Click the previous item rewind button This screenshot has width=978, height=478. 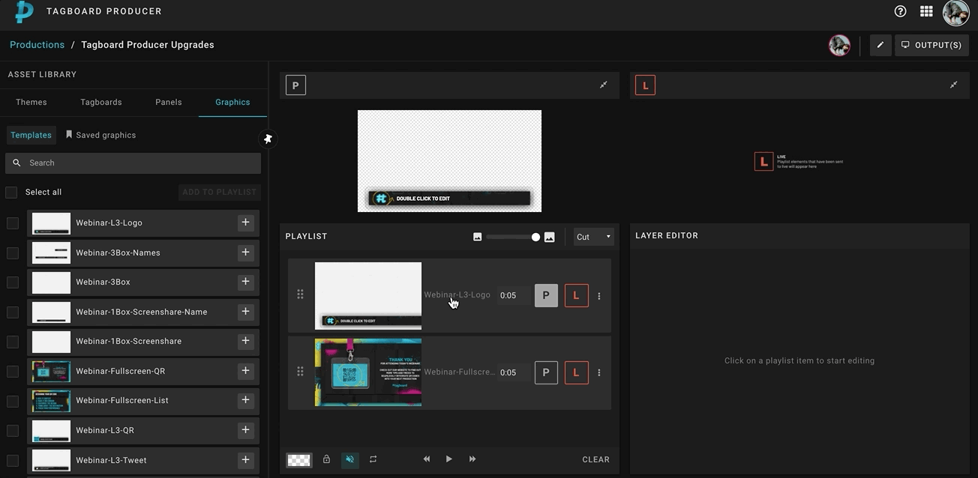427,459
